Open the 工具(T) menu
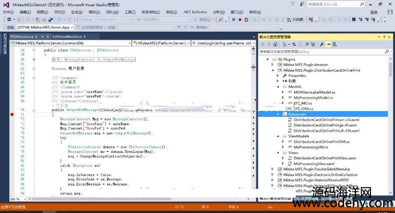This screenshot has height=213, width=395. click(x=130, y=12)
